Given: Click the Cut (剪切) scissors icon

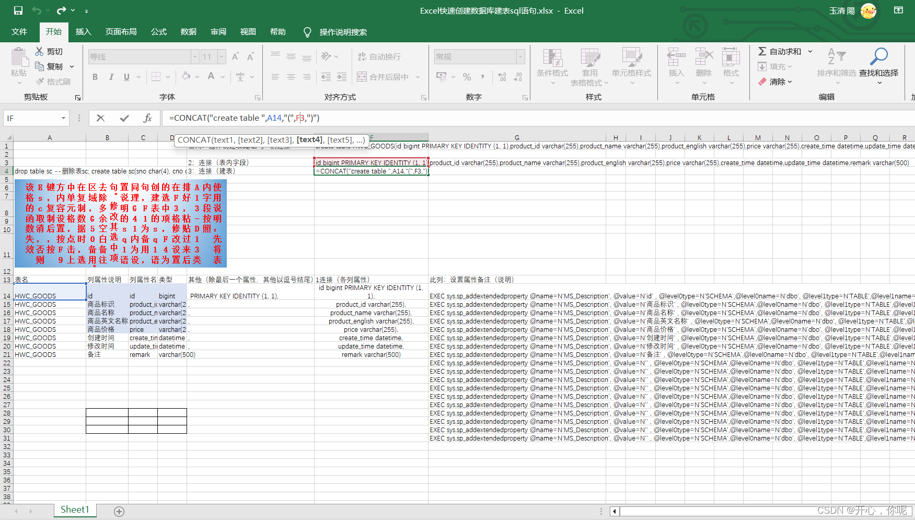Looking at the screenshot, I should point(39,51).
